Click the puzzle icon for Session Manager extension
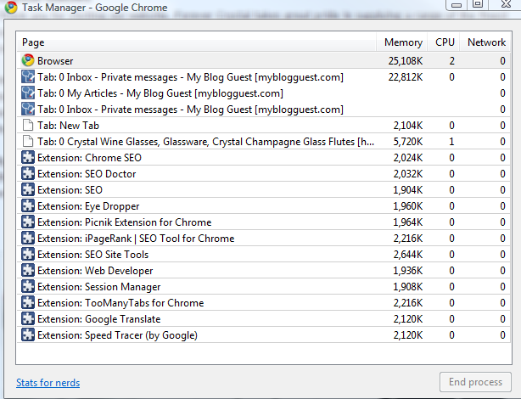Viewport: 521px width, 399px height. pyautogui.click(x=28, y=286)
